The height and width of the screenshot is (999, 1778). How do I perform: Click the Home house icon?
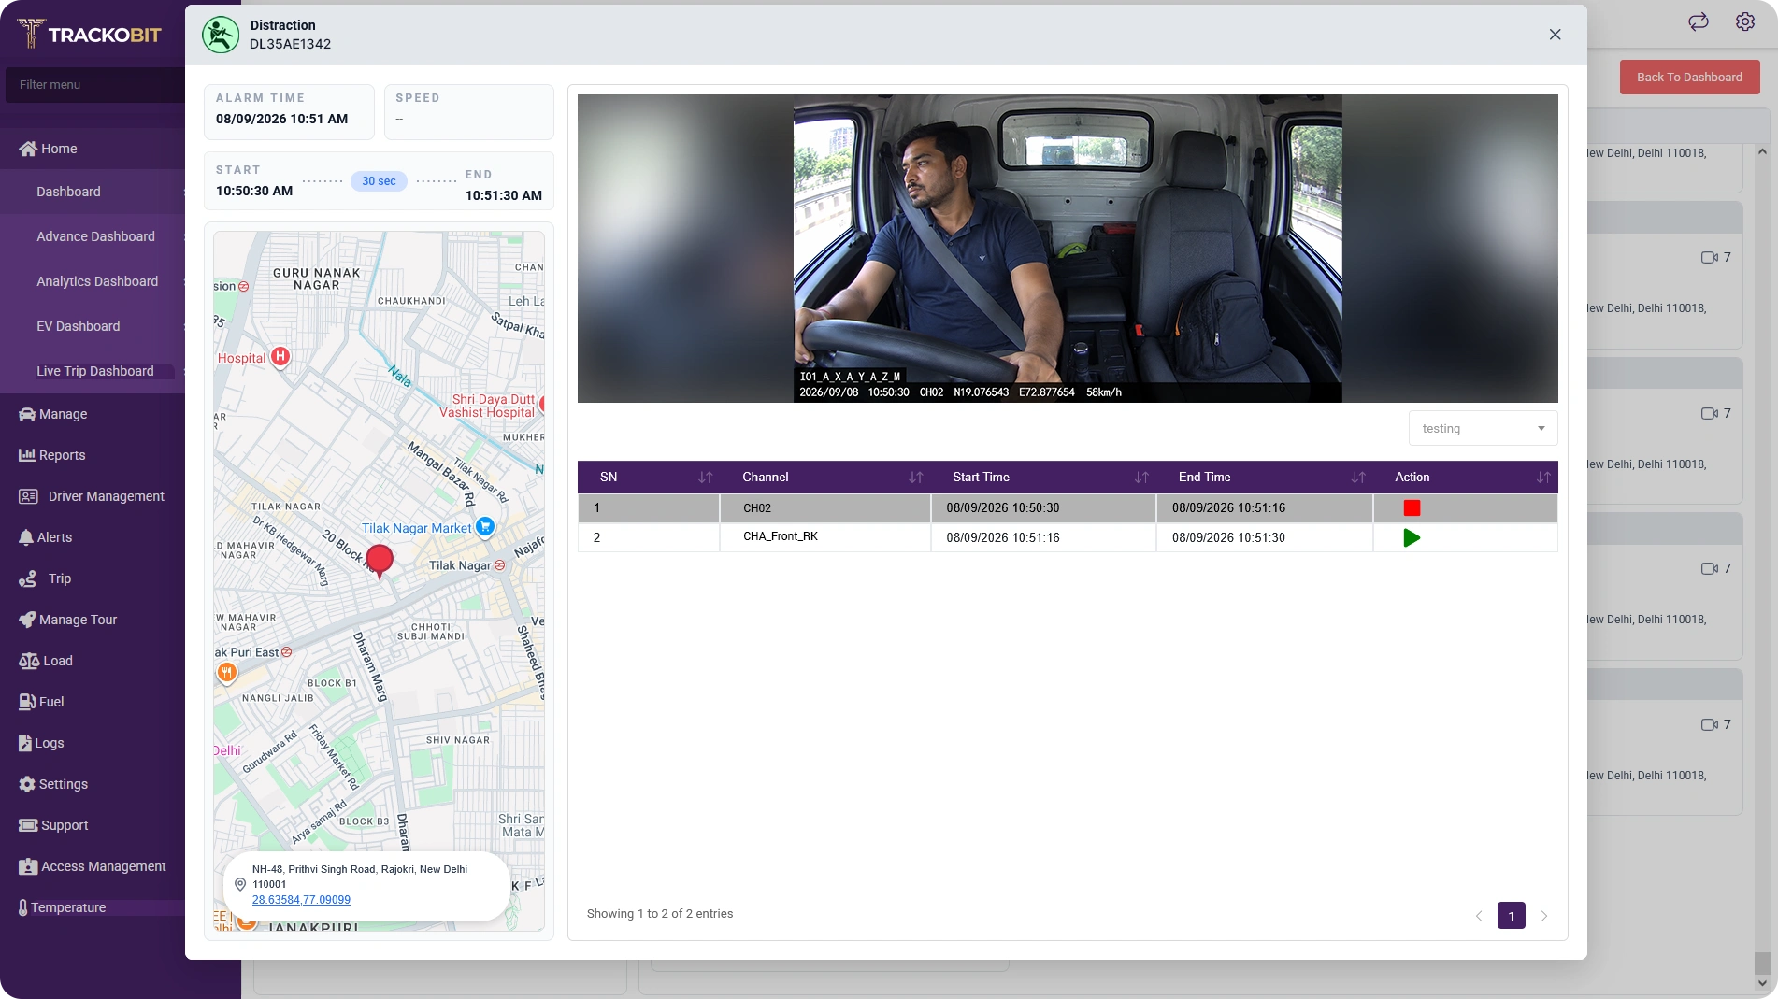[x=28, y=149]
